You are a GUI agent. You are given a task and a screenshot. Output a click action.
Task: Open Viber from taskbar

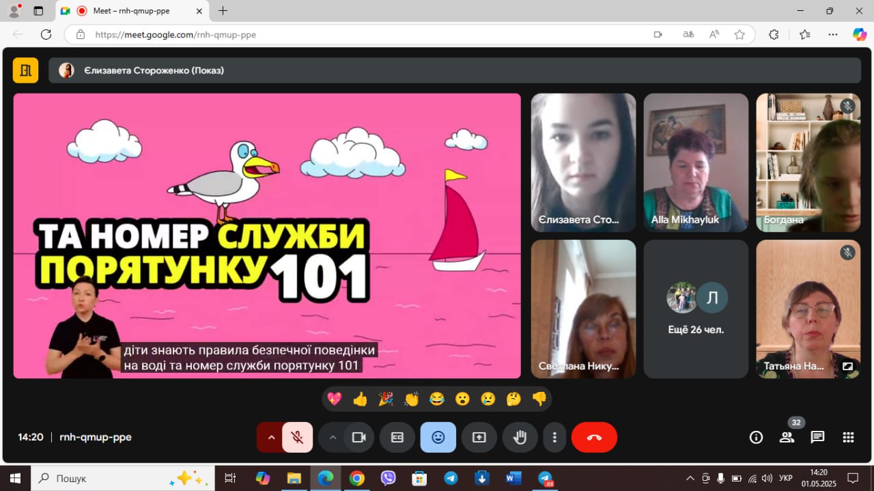click(389, 478)
